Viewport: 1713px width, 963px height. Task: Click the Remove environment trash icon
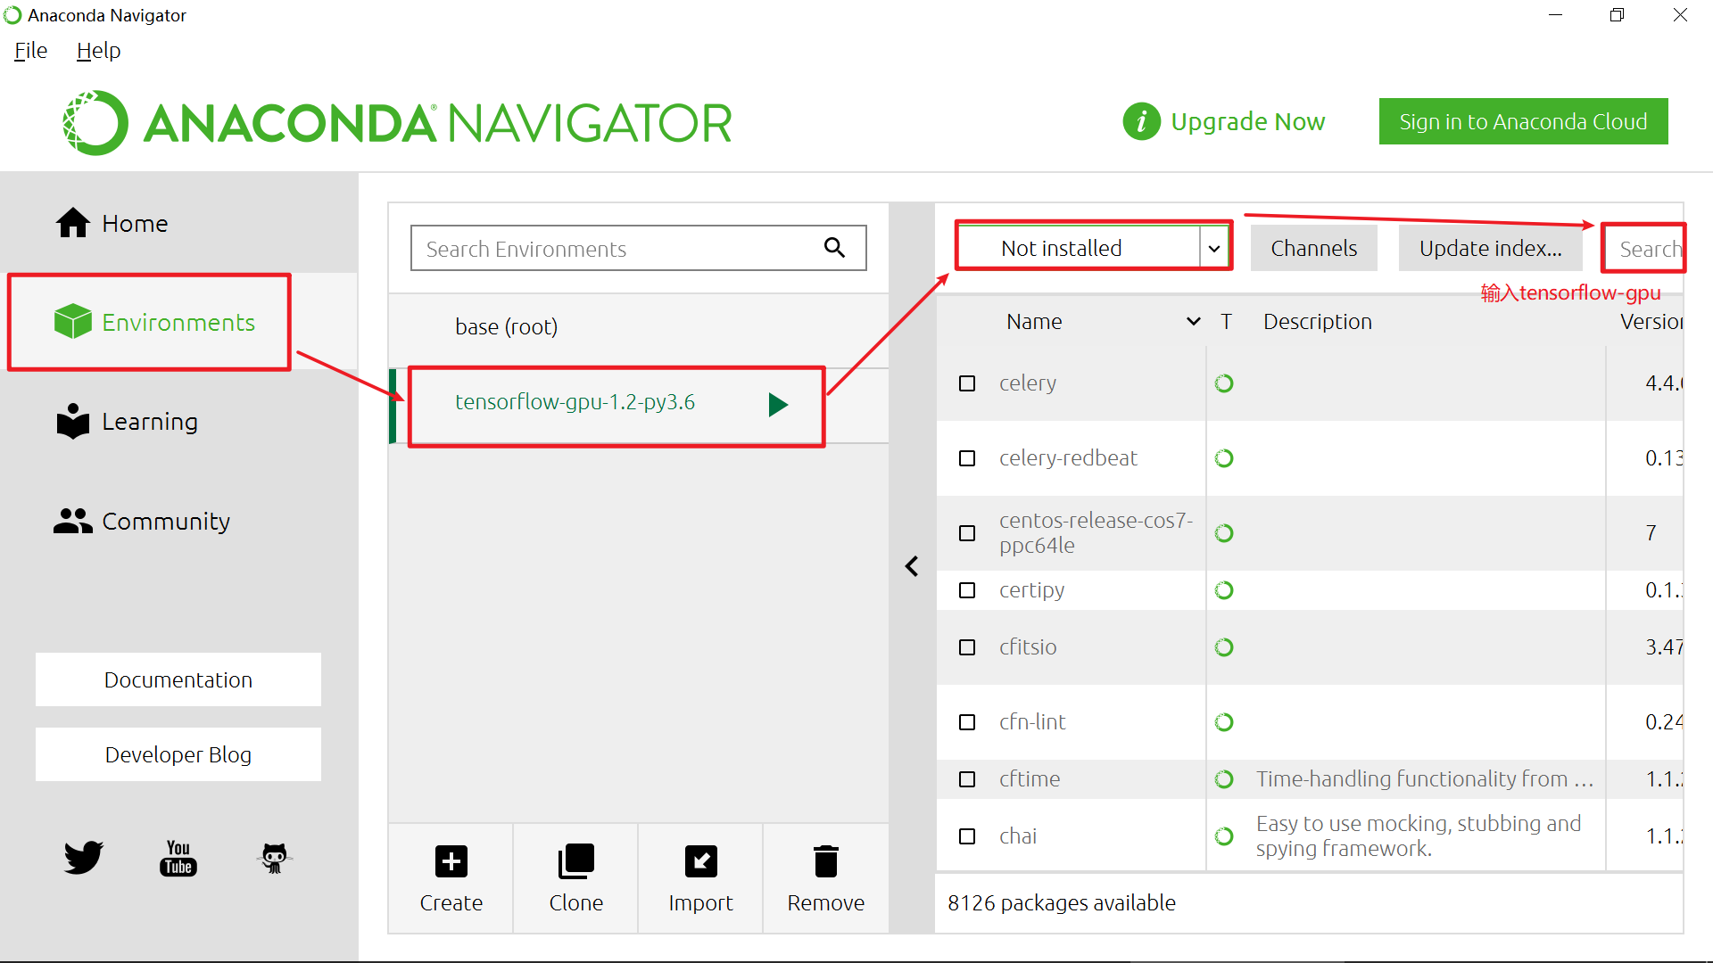(x=825, y=861)
